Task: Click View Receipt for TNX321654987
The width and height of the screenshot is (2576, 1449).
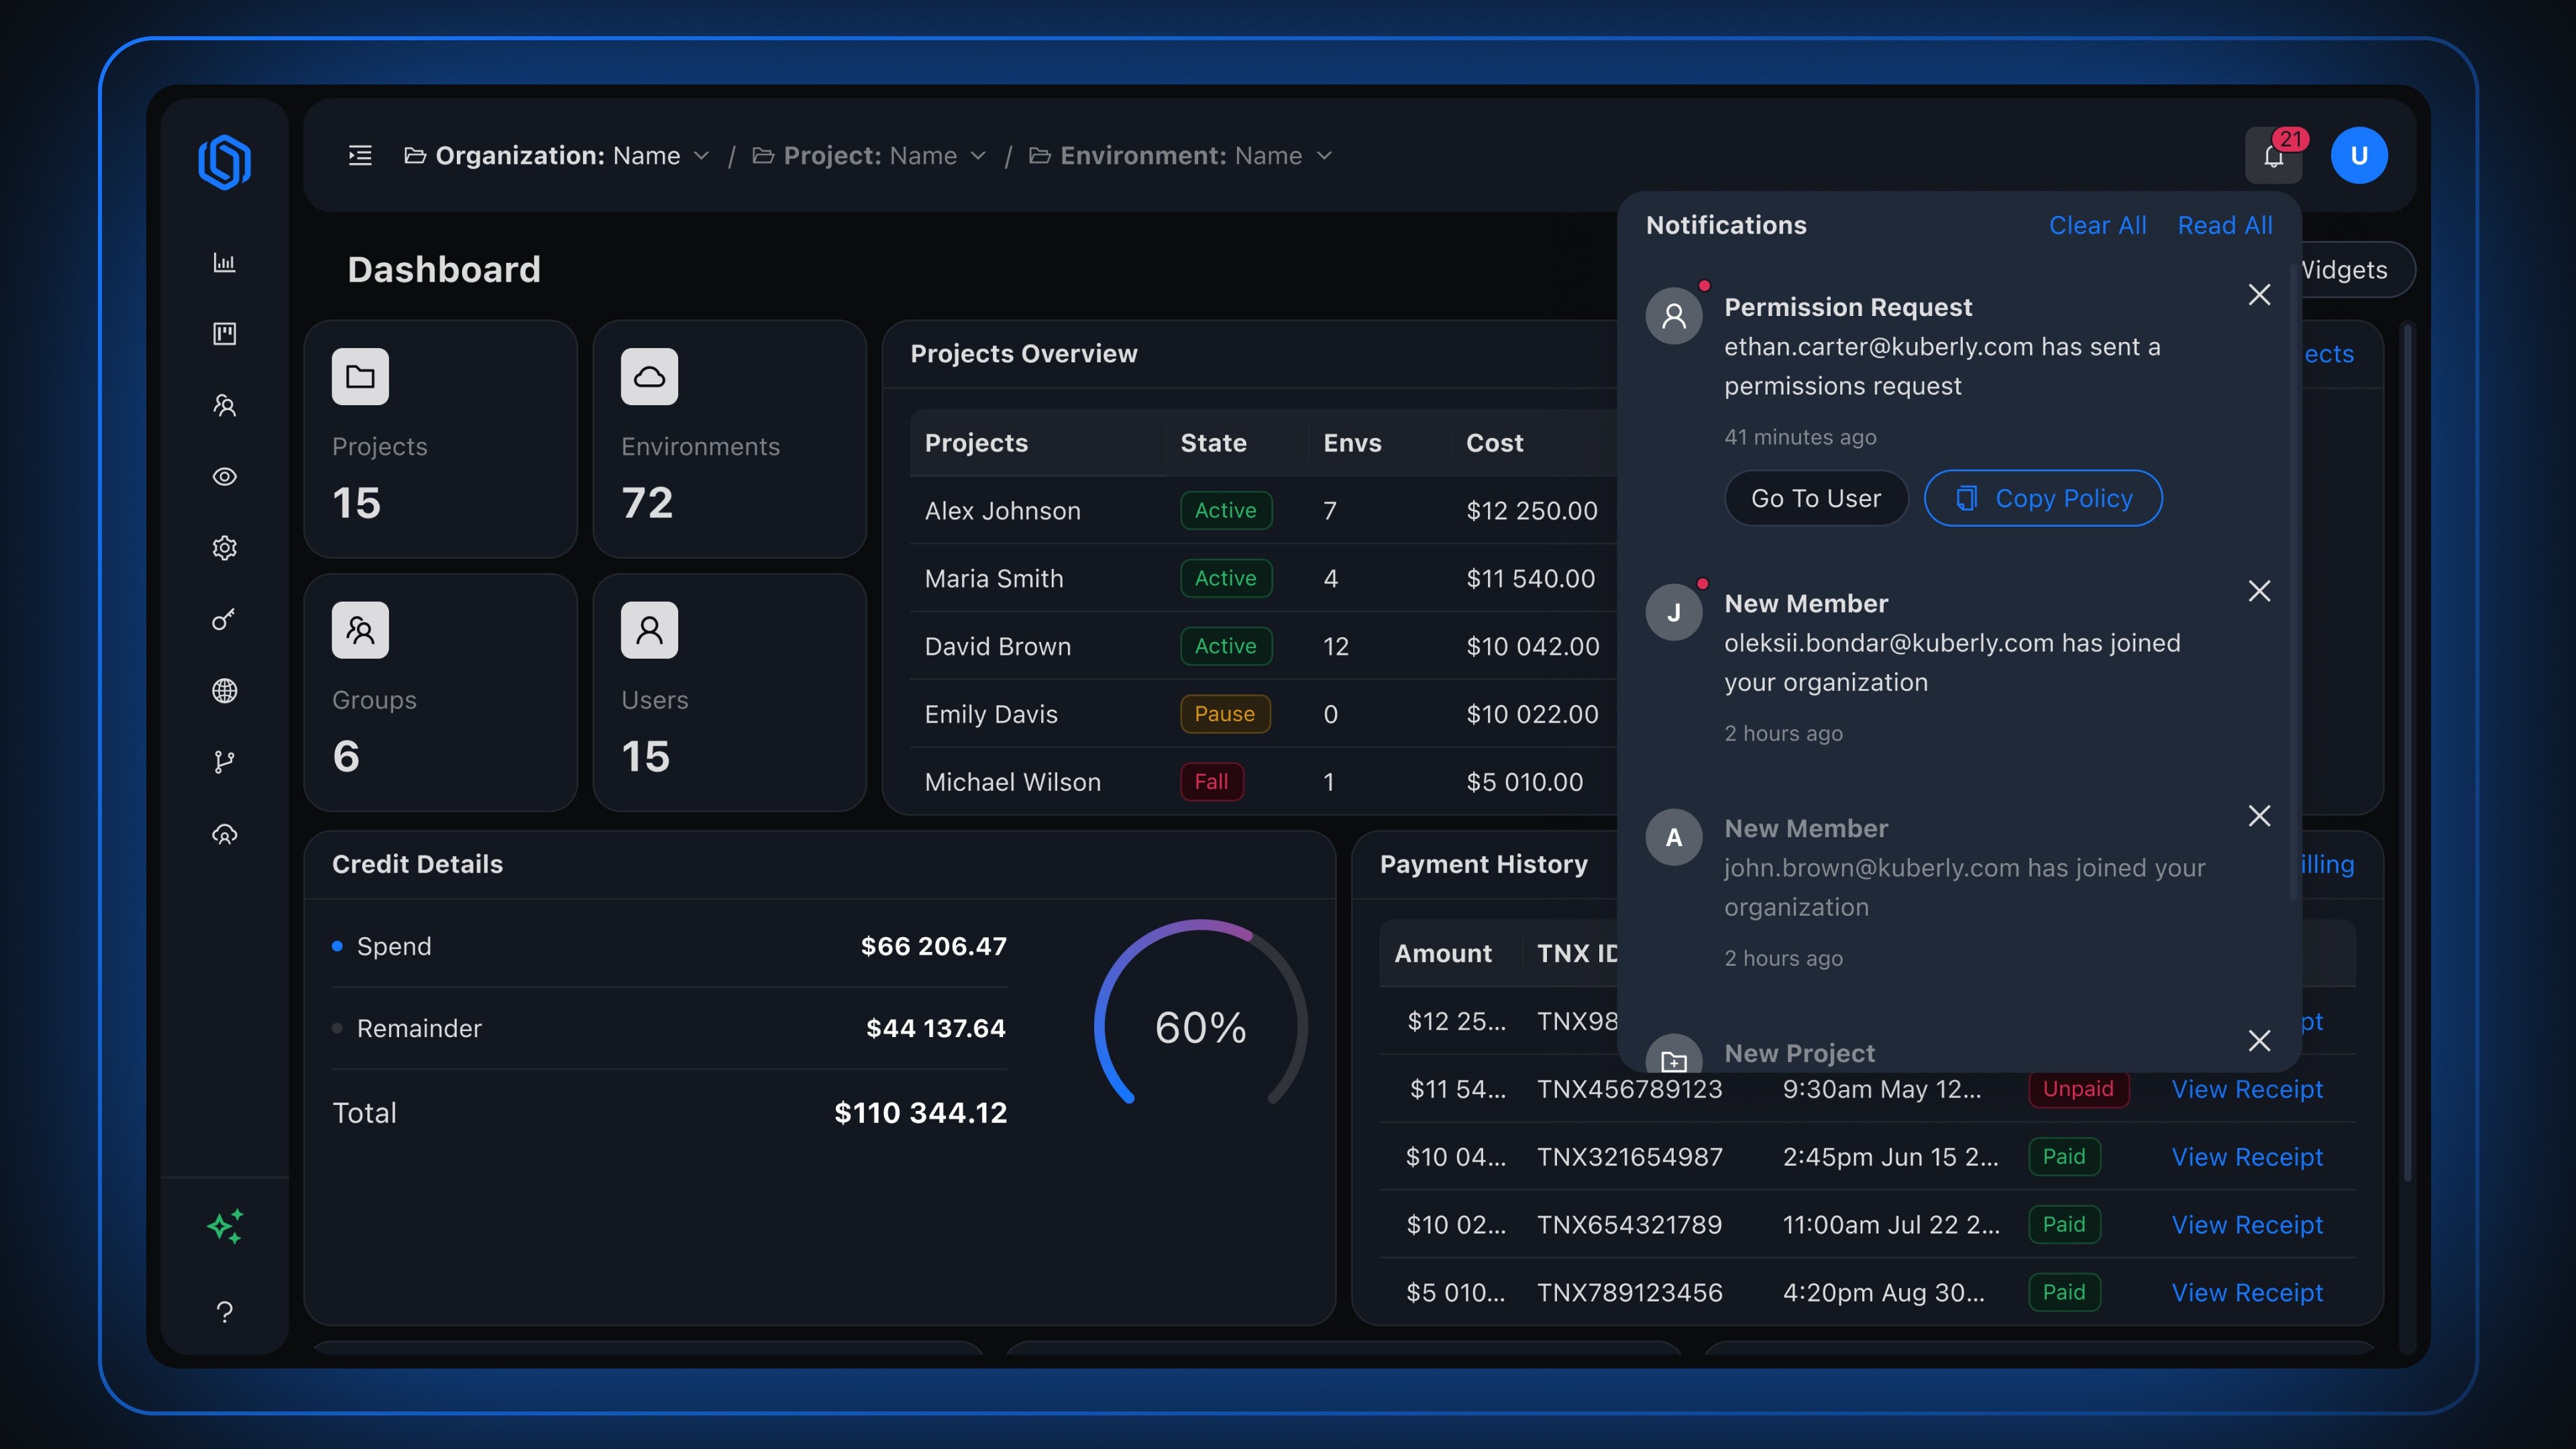Action: [2246, 1157]
